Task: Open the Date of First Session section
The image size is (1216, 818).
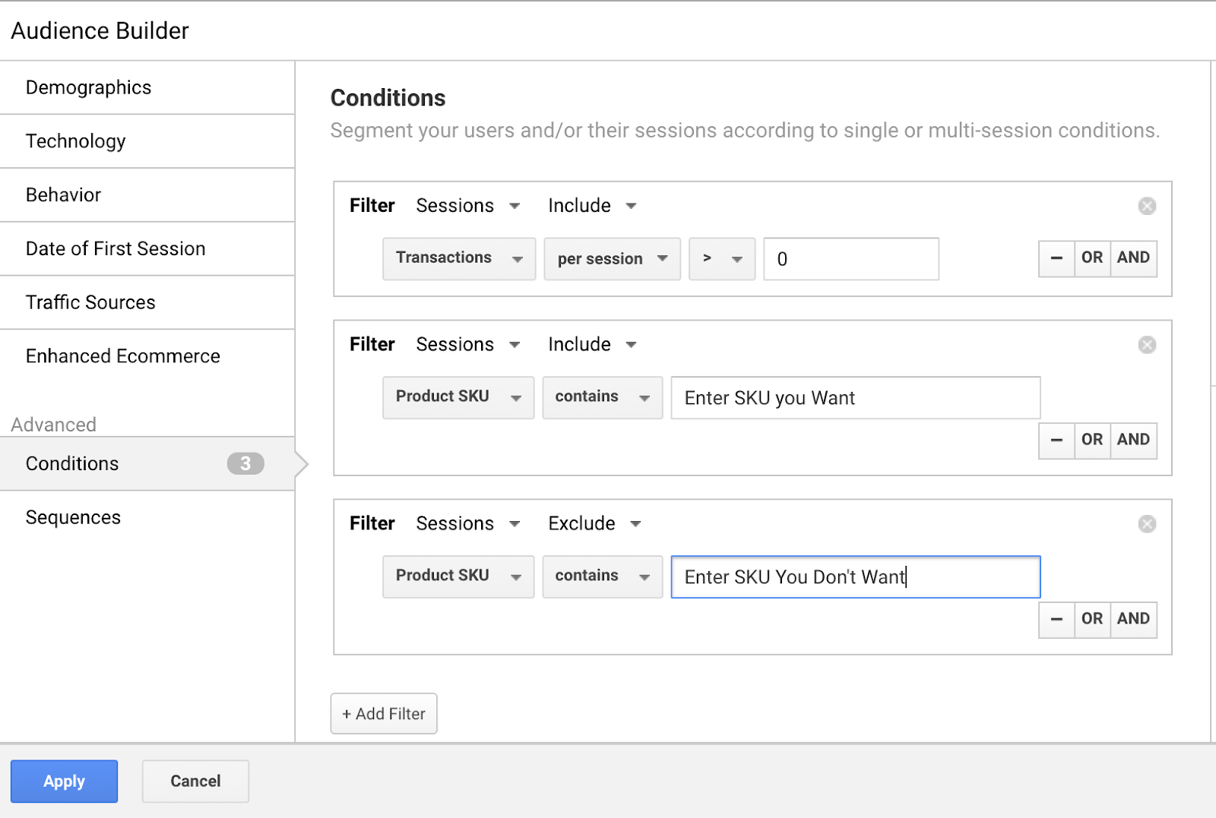Action: pos(147,249)
